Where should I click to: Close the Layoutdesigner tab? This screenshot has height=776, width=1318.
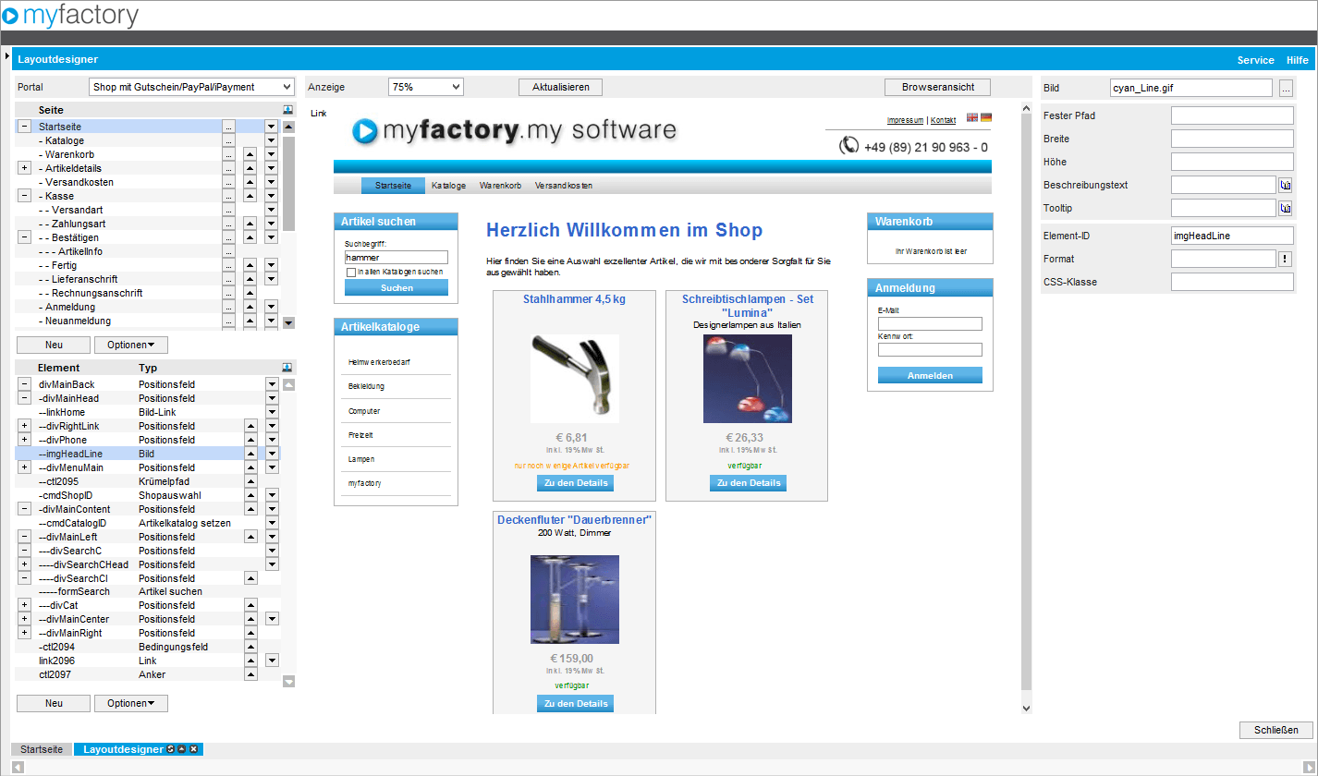(194, 749)
